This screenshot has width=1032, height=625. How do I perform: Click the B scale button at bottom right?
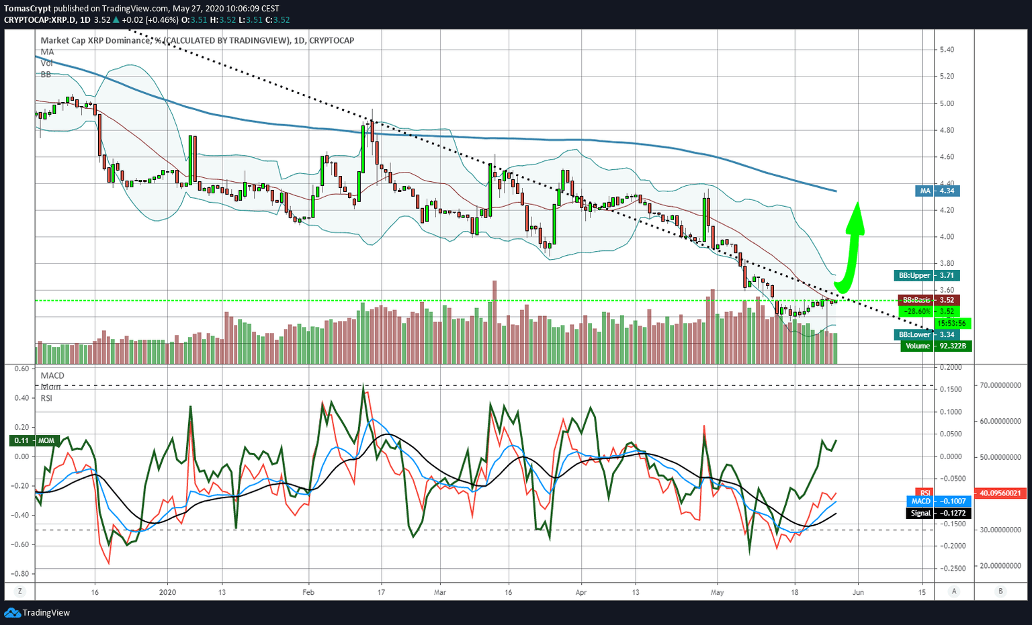click(1000, 591)
